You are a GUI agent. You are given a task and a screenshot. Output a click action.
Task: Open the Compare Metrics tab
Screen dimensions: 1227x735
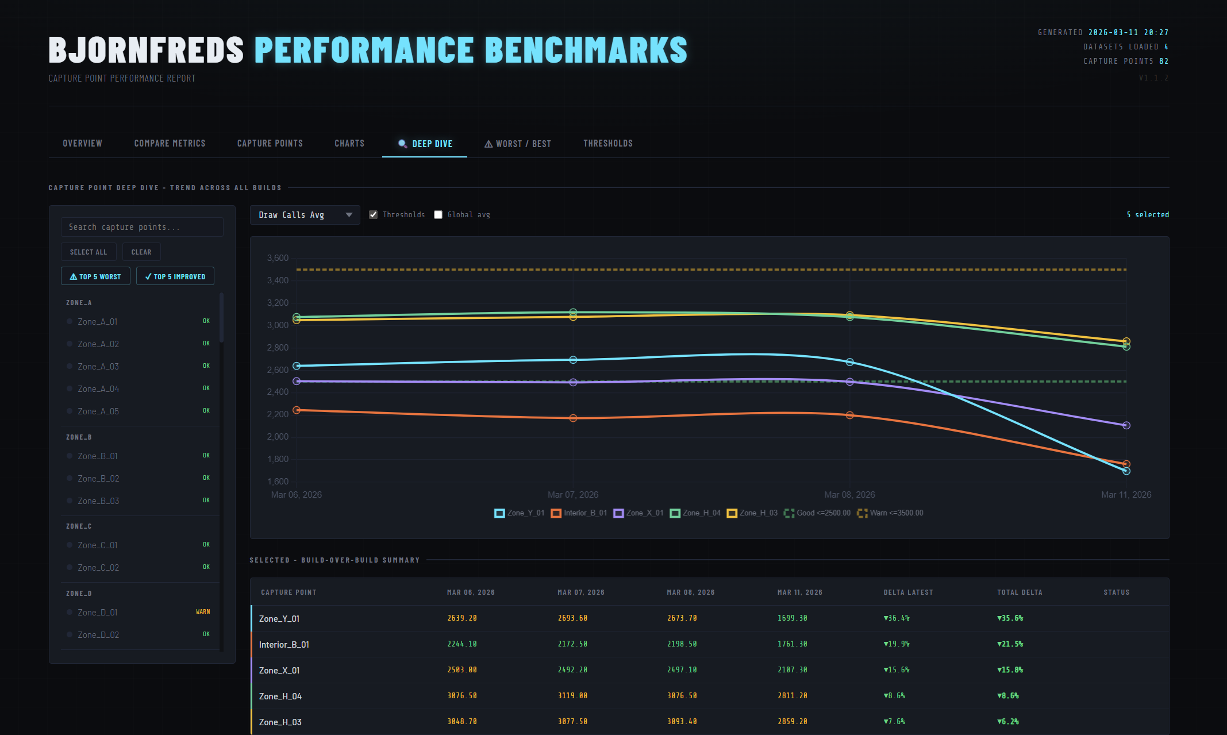tap(170, 143)
